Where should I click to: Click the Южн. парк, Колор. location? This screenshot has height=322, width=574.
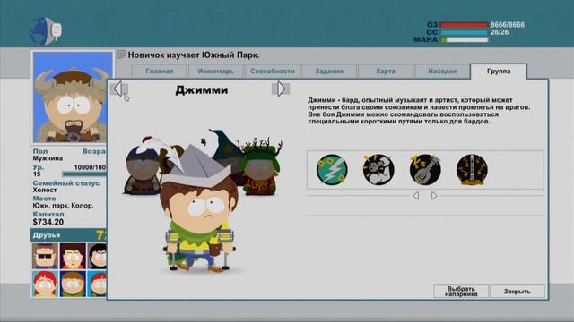(63, 206)
